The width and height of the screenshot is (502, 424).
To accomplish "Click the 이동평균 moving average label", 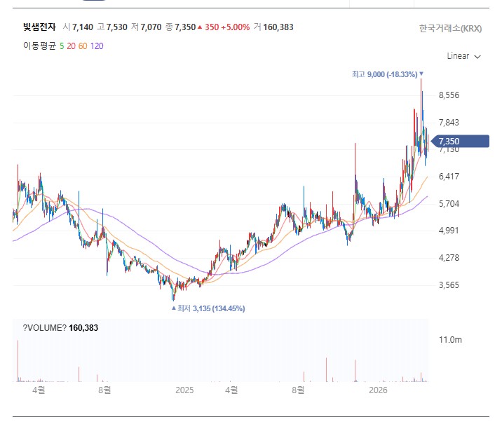I will point(39,46).
